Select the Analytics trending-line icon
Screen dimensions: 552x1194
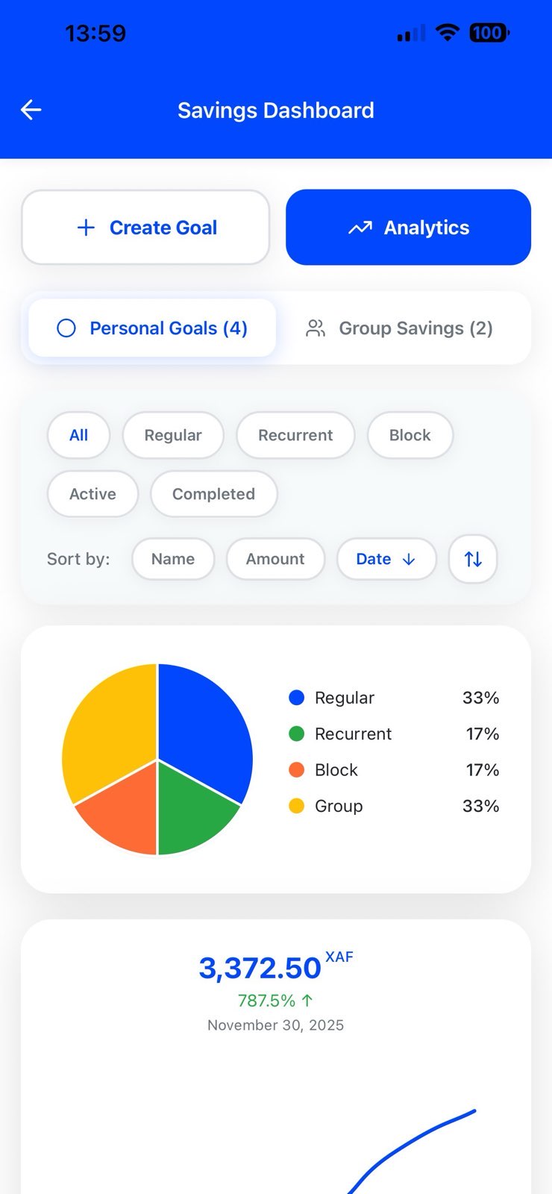pos(360,228)
